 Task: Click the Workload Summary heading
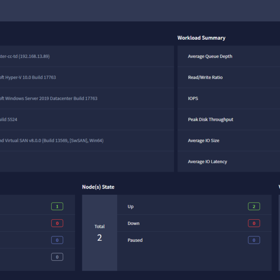point(201,38)
